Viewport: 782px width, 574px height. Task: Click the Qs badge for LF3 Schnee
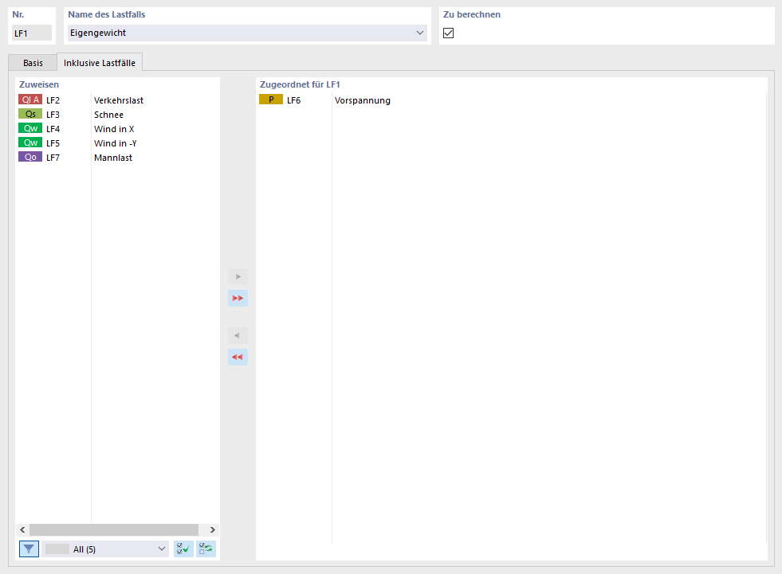30,114
